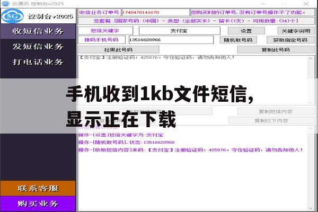
Task: Click the scroll-up arrow of the SMS content box
Action: [311, 58]
